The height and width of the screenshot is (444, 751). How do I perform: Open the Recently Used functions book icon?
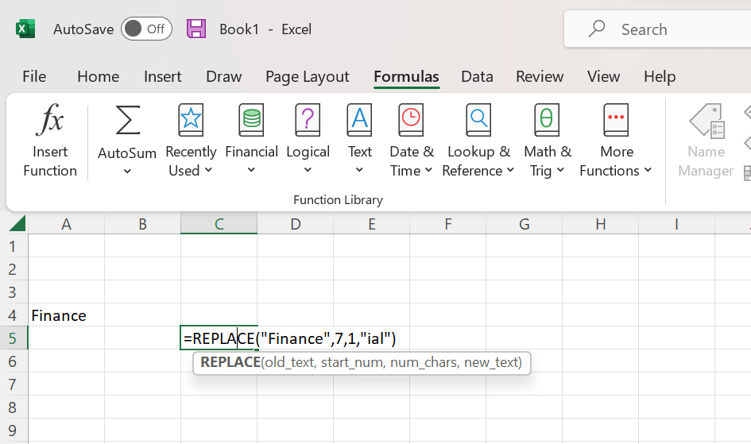[x=191, y=121]
